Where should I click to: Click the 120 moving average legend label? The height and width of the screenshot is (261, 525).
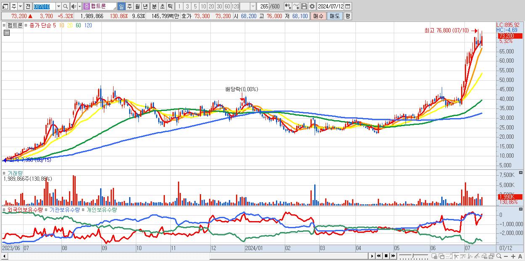(x=88, y=26)
